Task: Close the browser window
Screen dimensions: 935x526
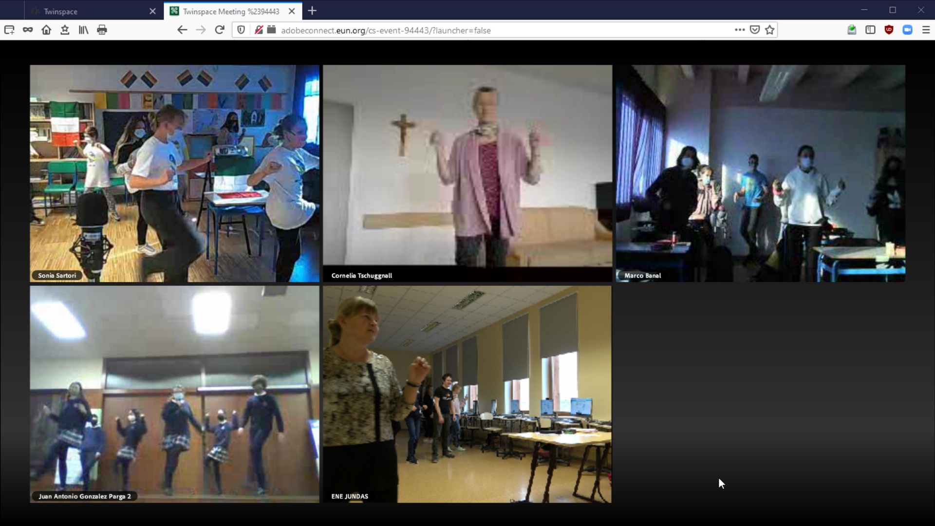Action: click(x=921, y=10)
